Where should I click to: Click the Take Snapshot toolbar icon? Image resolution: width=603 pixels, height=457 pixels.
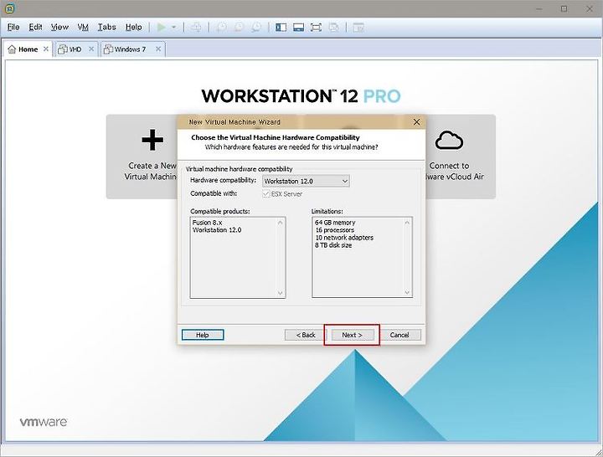coord(221,28)
